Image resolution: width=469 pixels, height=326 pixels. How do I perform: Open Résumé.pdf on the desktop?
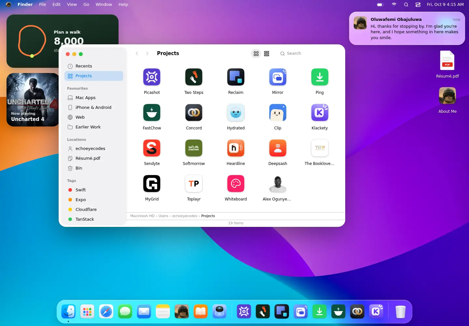point(448,65)
